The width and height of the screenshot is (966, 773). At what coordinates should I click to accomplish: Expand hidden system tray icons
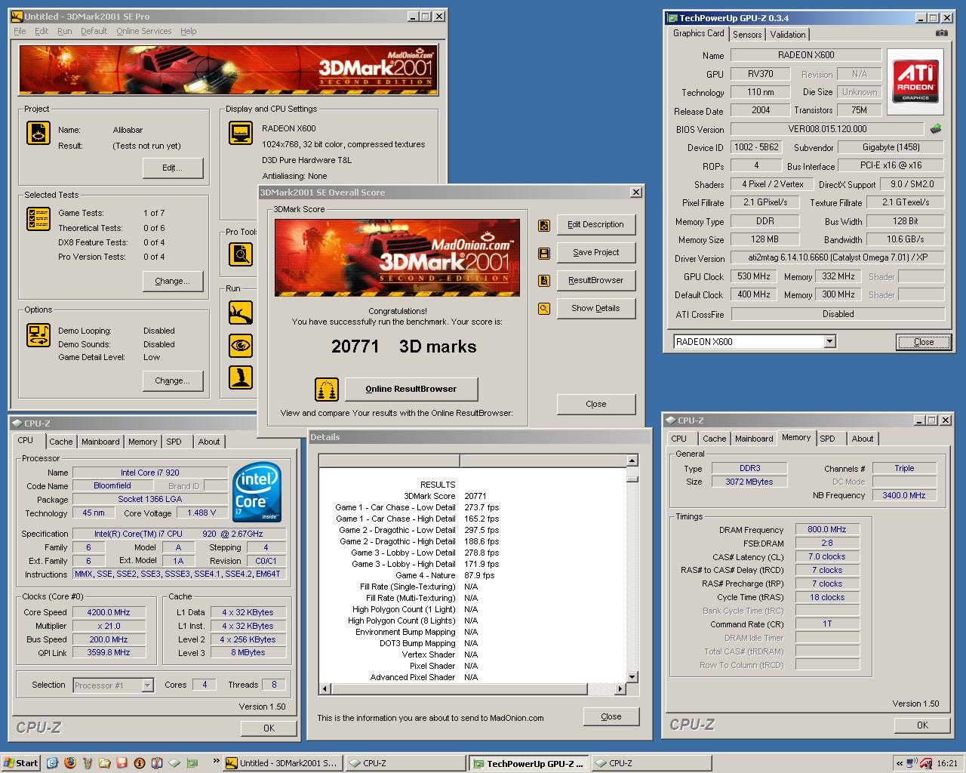(x=899, y=763)
